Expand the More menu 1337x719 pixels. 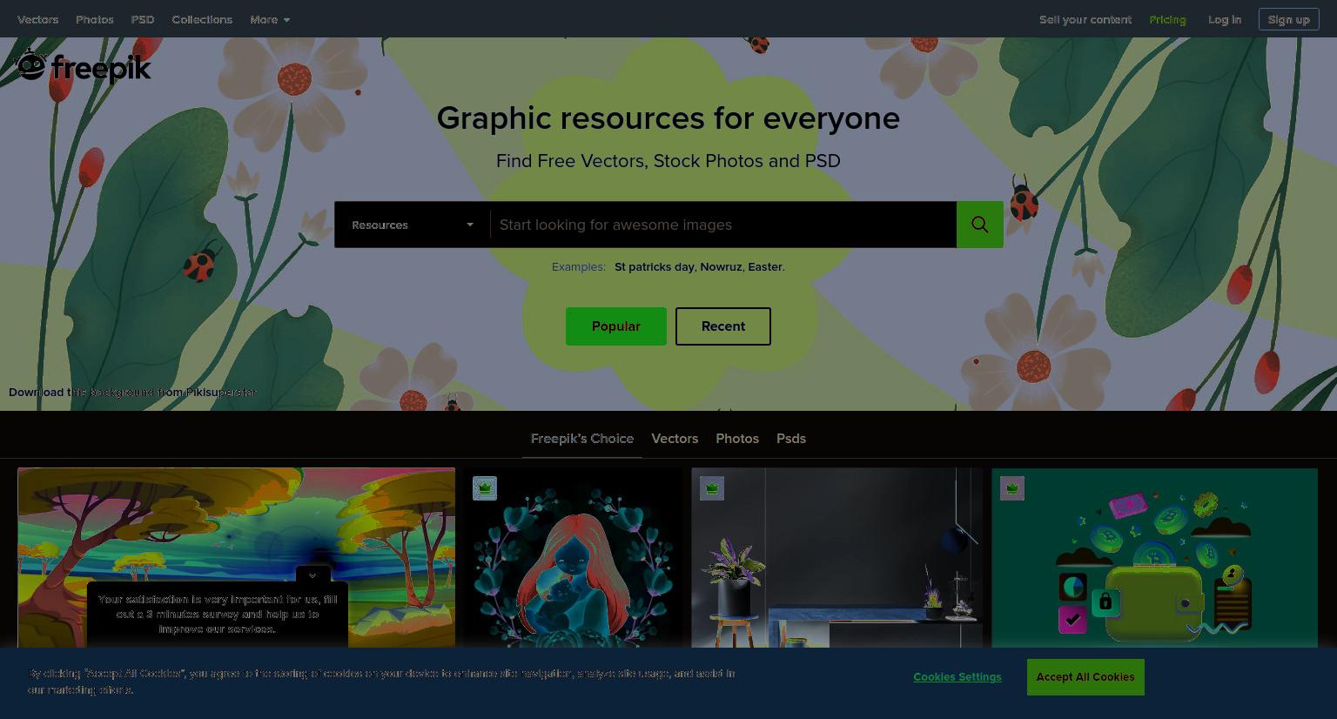coord(270,19)
